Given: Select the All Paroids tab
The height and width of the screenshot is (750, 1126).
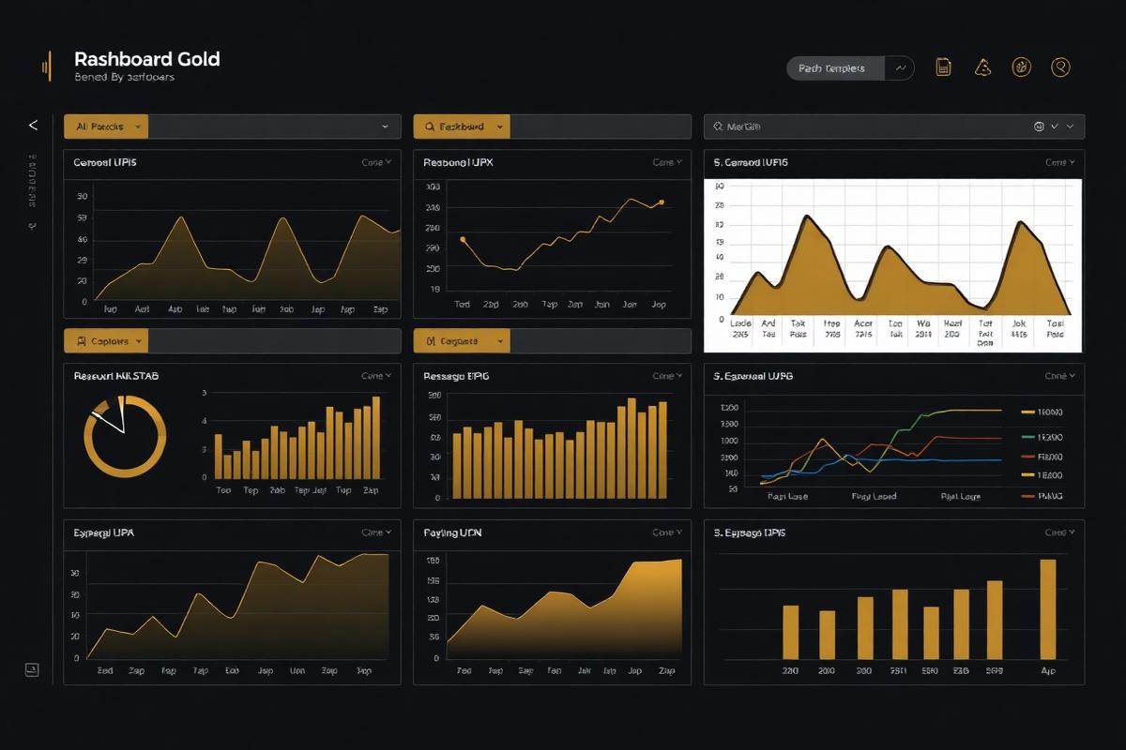Looking at the screenshot, I should pyautogui.click(x=106, y=126).
